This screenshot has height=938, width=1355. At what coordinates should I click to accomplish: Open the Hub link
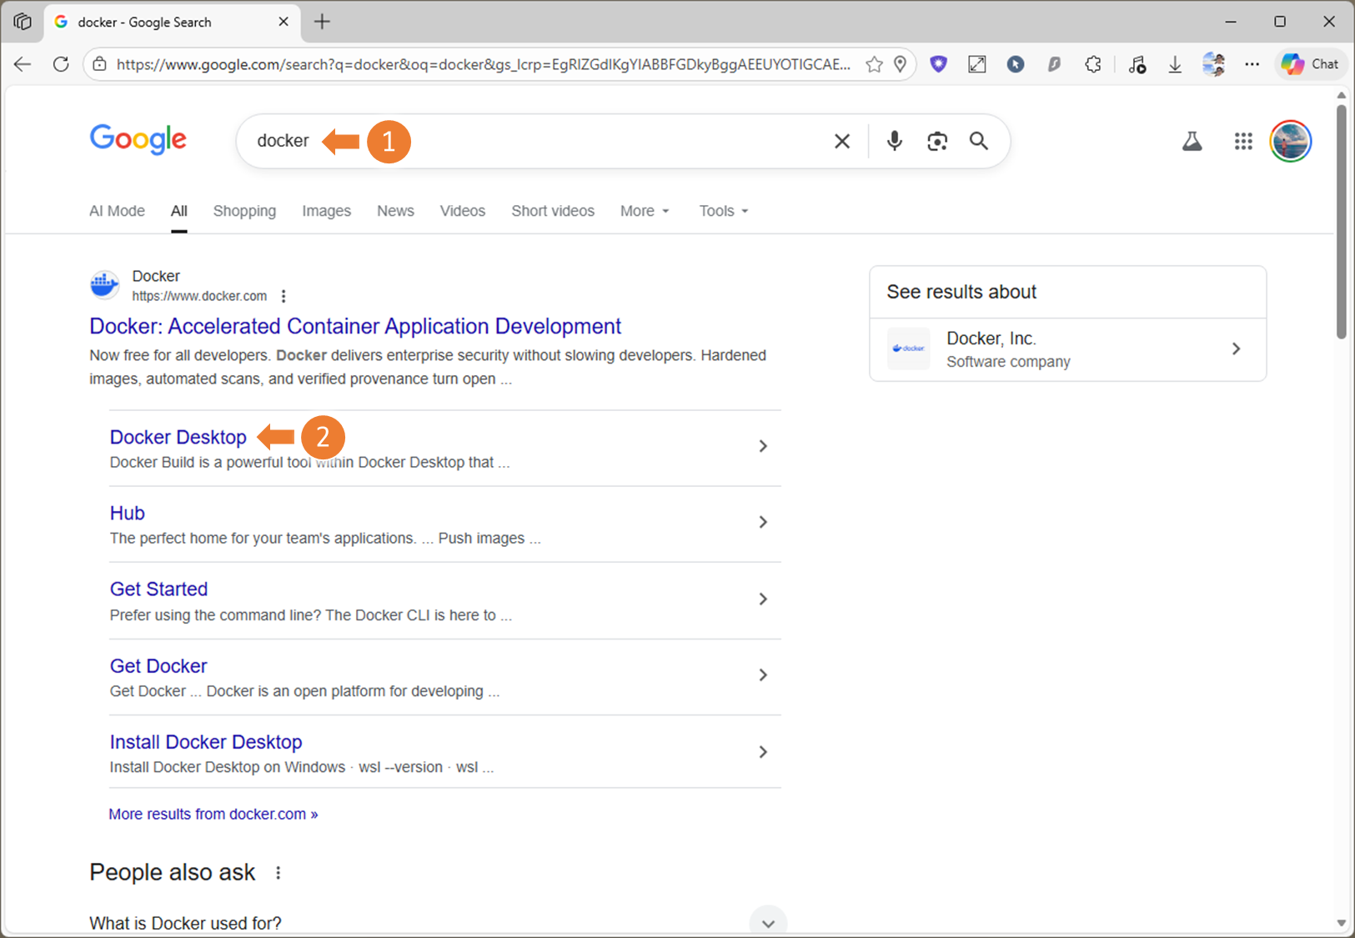coord(128,513)
